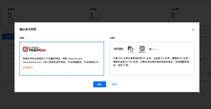The height and width of the screenshot is (109, 211).
Task: Tick the certificate row checkbox
Action: [x=5, y=59]
